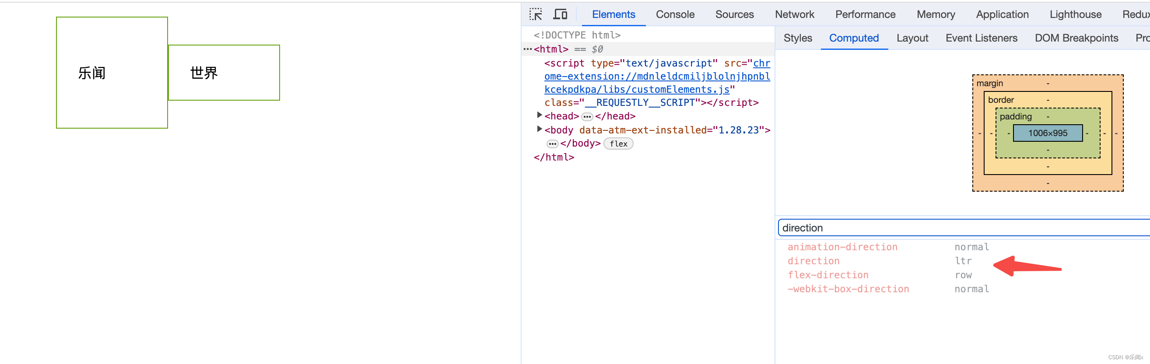
Task: Select the Computed pane tab
Action: coord(854,38)
